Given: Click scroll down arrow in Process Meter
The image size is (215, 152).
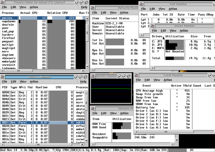Looking at the screenshot, I should [x=87, y=67].
